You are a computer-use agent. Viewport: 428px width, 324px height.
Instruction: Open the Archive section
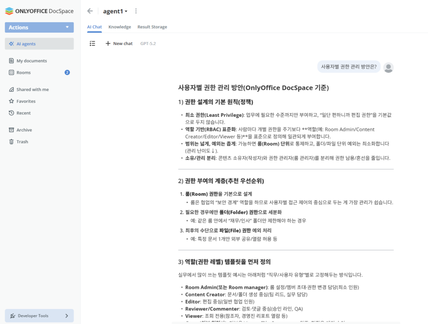[x=24, y=130]
